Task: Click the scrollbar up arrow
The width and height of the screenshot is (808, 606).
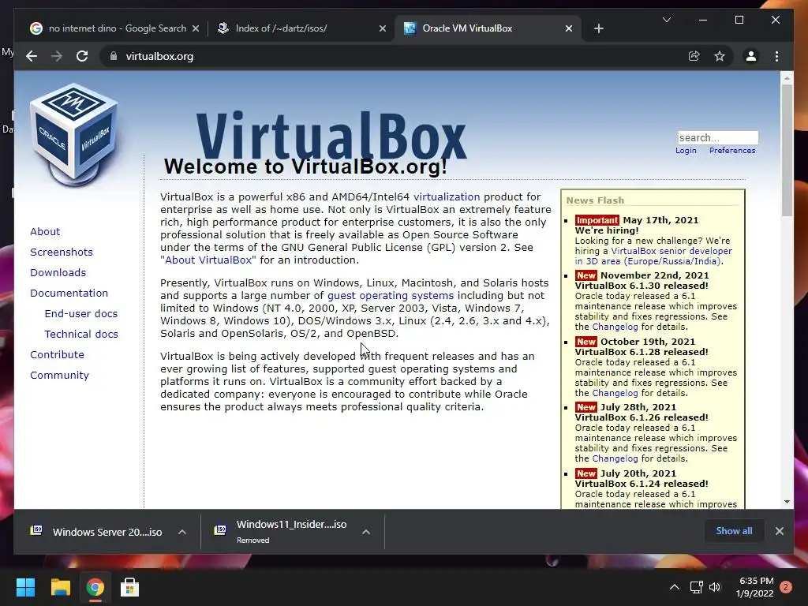Action: click(787, 78)
